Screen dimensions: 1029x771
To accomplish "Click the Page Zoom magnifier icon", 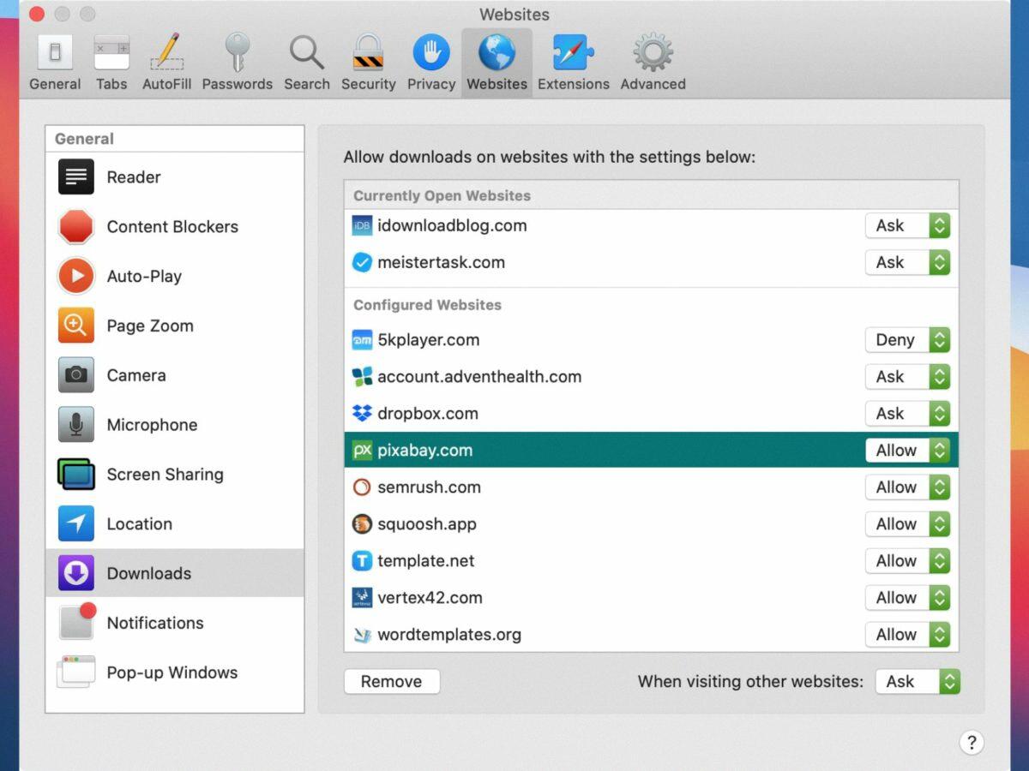I will 76,326.
